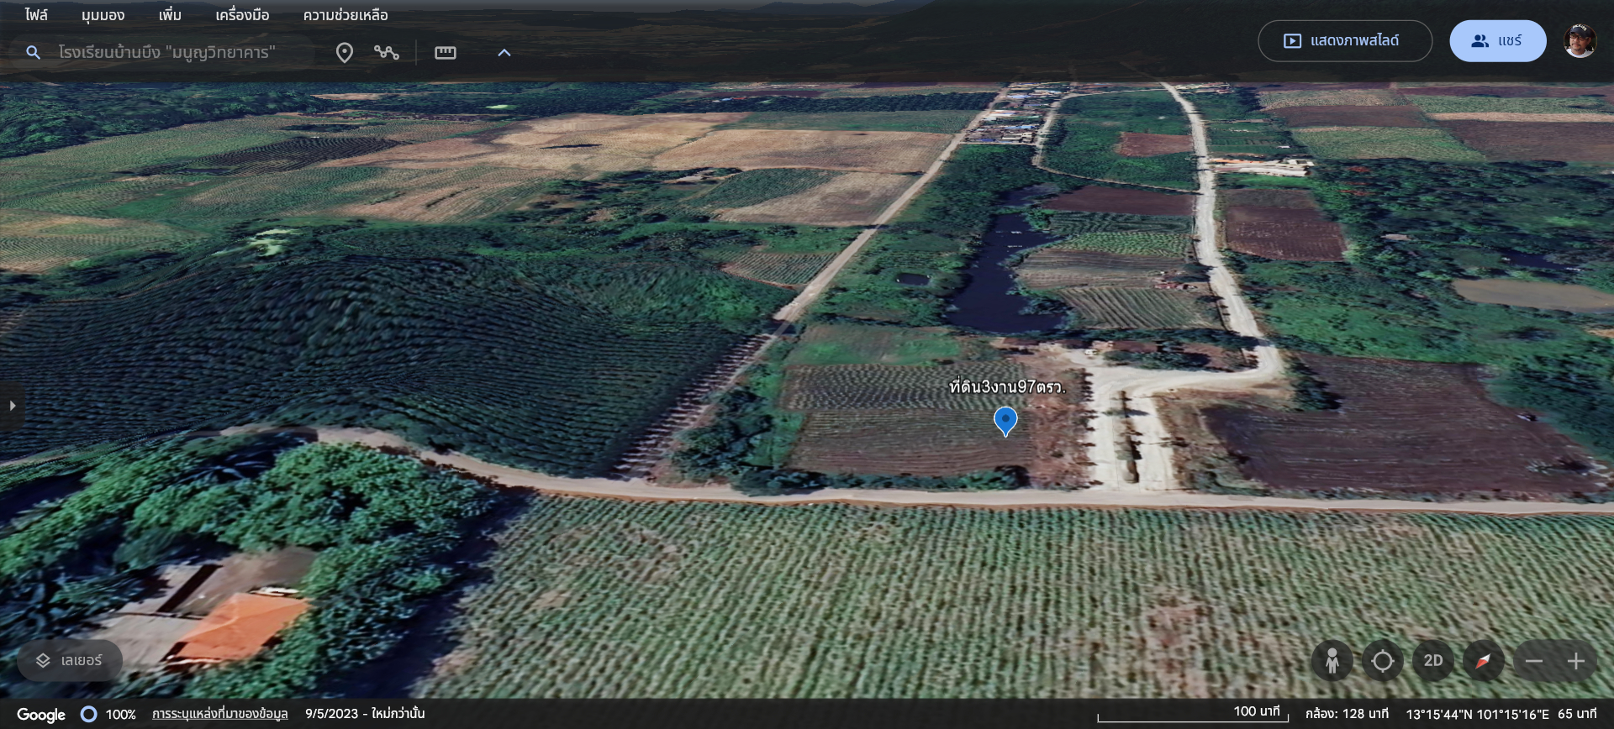This screenshot has width=1614, height=729.
Task: Reset heading with the compass icon
Action: 1483,661
